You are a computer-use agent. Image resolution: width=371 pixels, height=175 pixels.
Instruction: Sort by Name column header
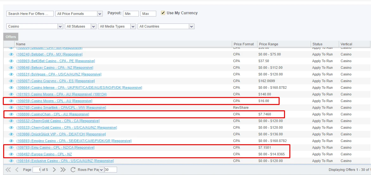tap(123, 44)
